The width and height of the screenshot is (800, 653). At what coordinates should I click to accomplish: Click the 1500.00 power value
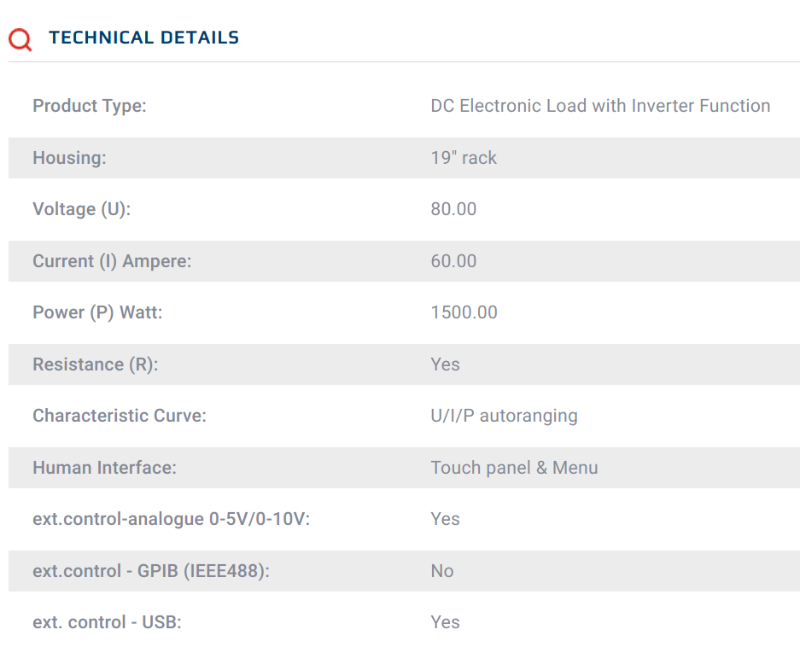tap(464, 312)
